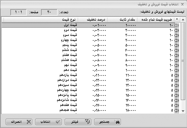Click the تعداد count field showing ۲۰
This screenshot has width=187, height=128.
(x=49, y=12)
